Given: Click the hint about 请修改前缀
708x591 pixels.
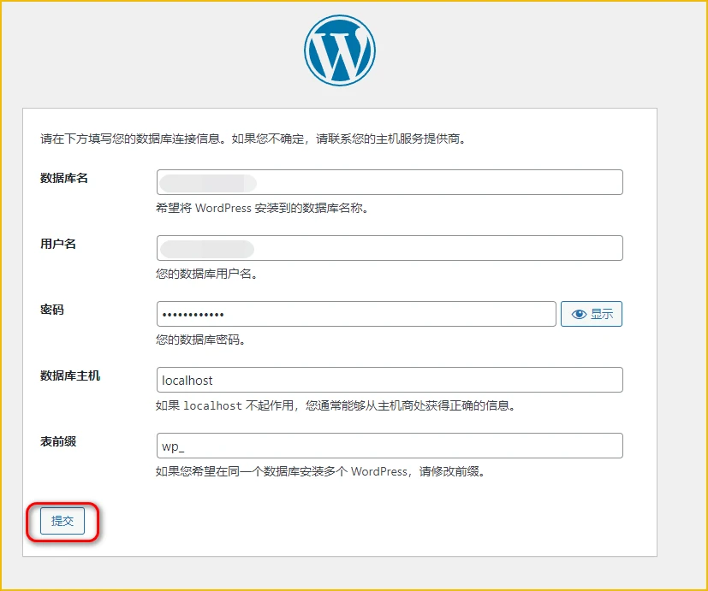Looking at the screenshot, I should tap(320, 471).
